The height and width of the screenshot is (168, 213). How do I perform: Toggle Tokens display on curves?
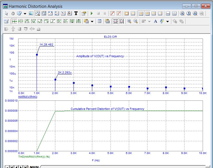119,13
